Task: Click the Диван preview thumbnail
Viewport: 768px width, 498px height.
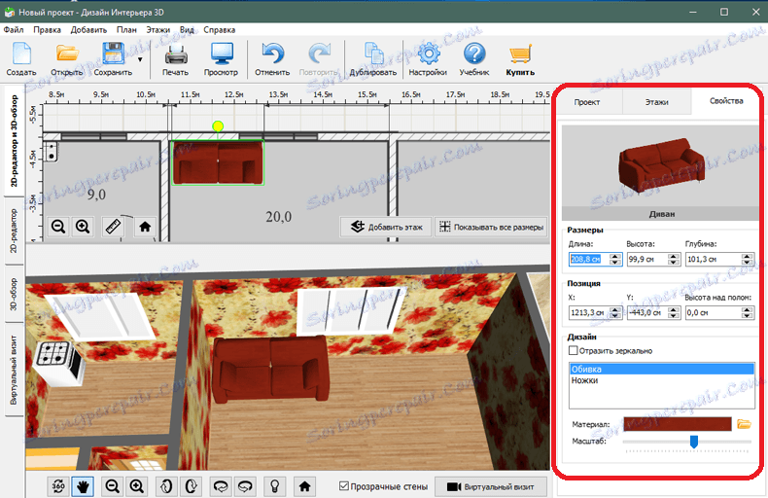Action: click(661, 167)
